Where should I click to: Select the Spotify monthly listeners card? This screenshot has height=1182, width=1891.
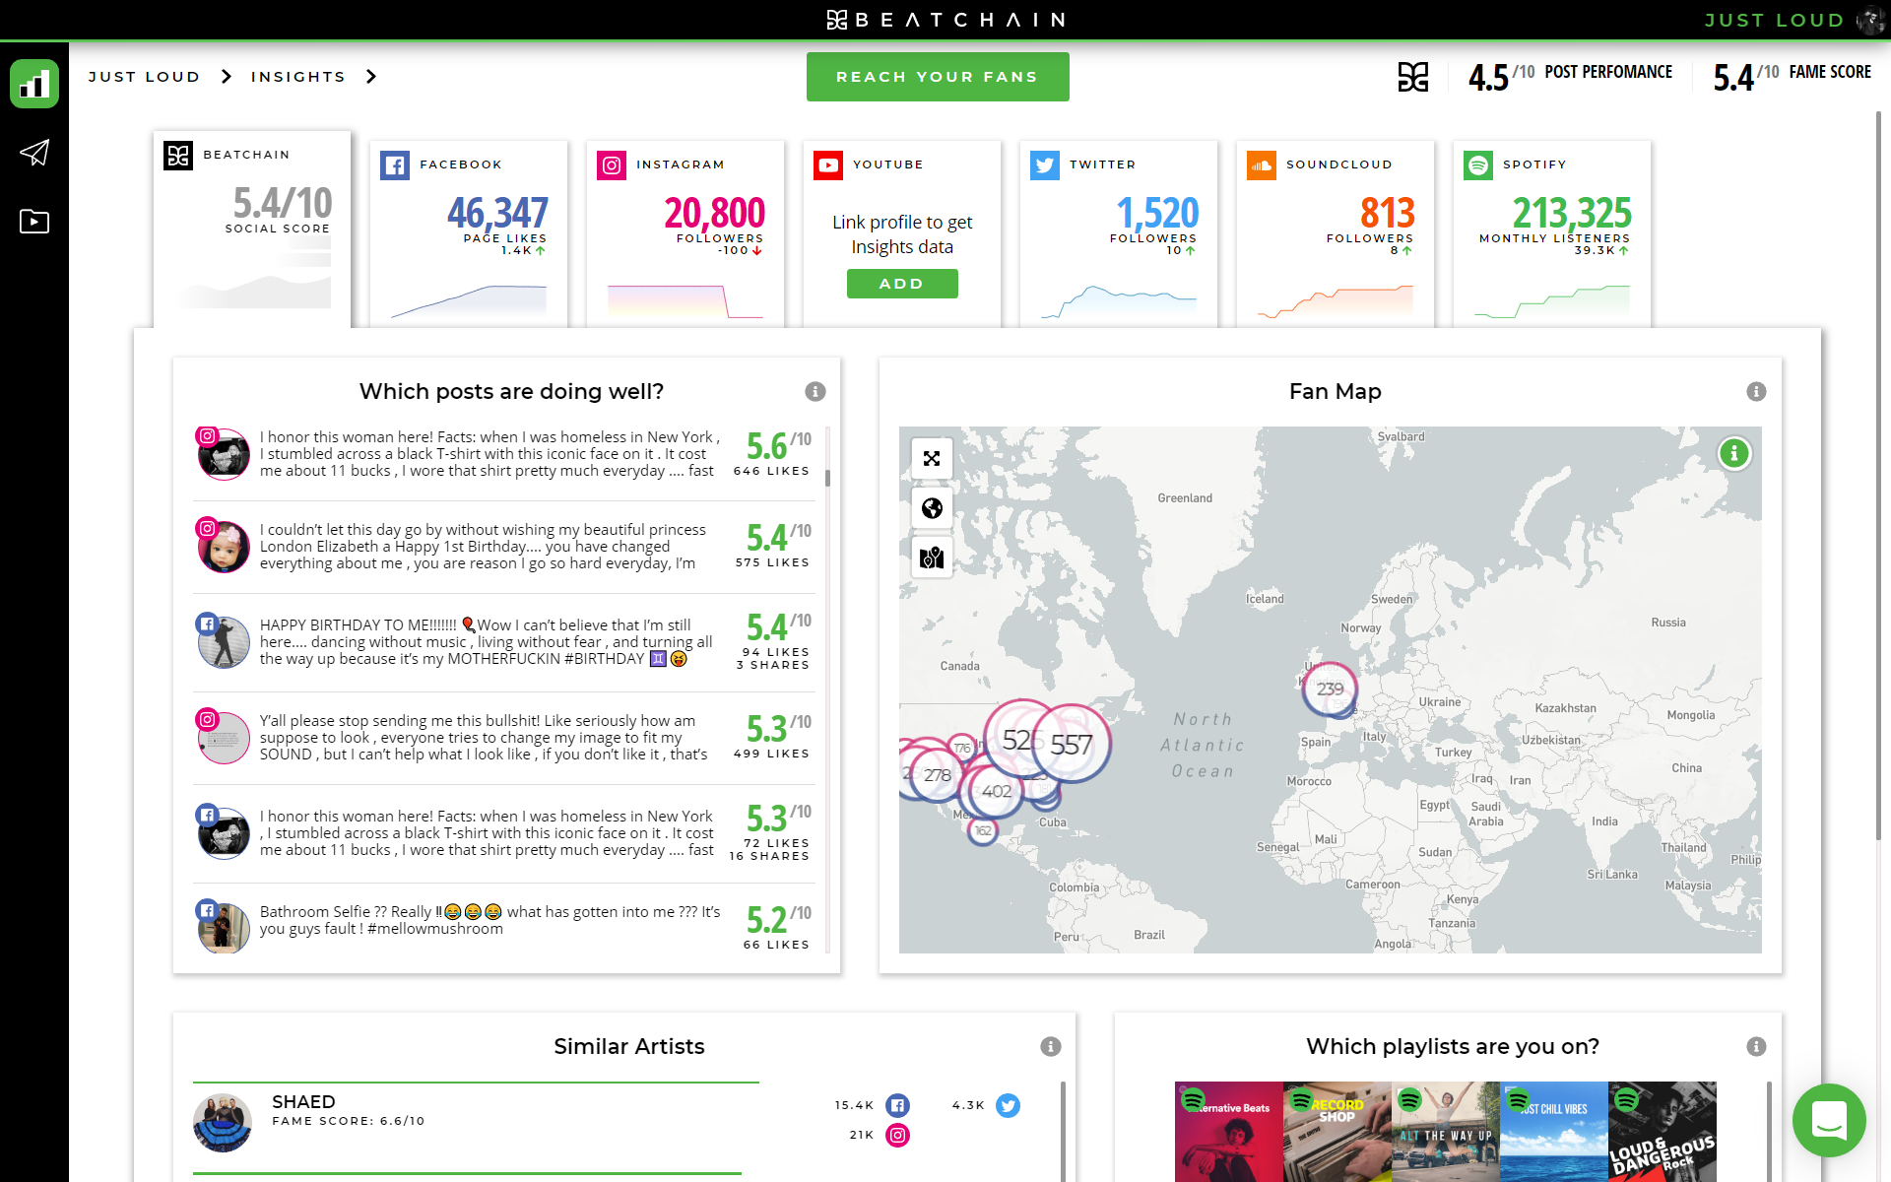click(1552, 233)
